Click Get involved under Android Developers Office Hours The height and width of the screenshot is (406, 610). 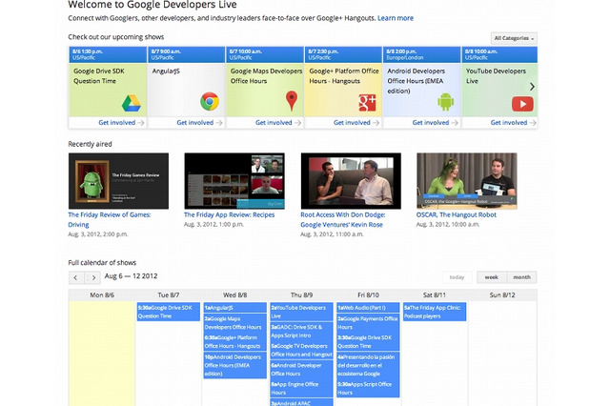435,123
